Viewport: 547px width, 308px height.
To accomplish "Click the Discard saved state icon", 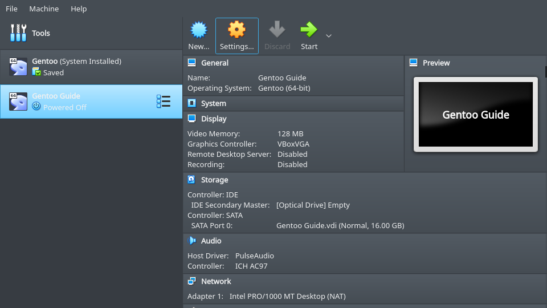I will [277, 30].
